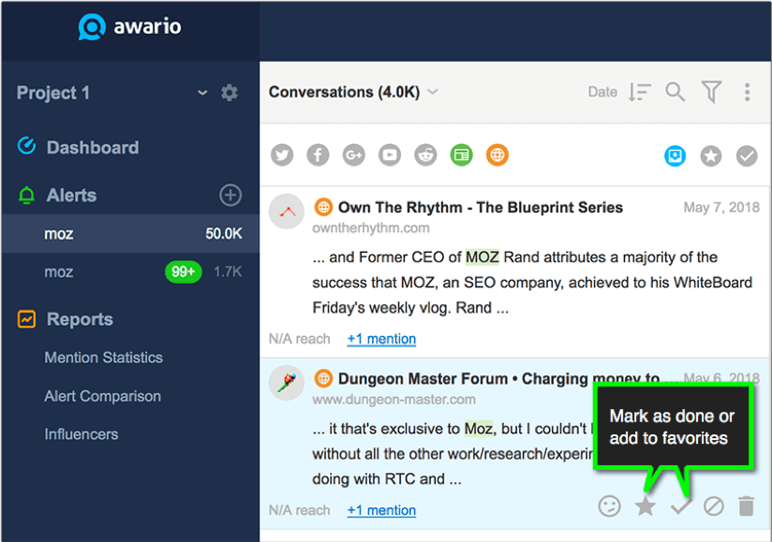
Task: Open the filter funnel
Action: click(x=711, y=92)
